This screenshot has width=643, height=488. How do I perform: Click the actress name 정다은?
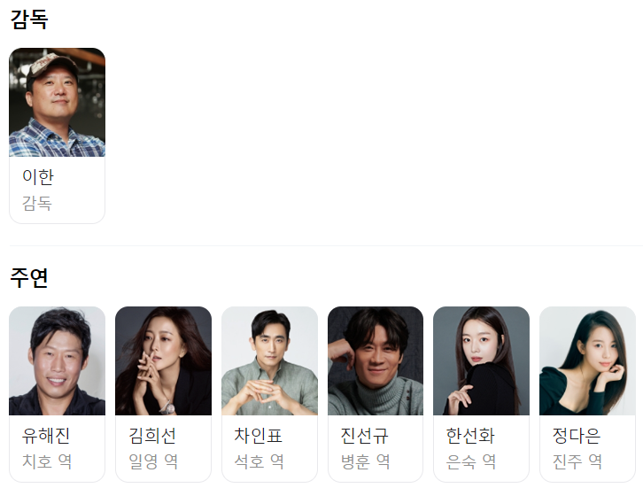pos(577,436)
